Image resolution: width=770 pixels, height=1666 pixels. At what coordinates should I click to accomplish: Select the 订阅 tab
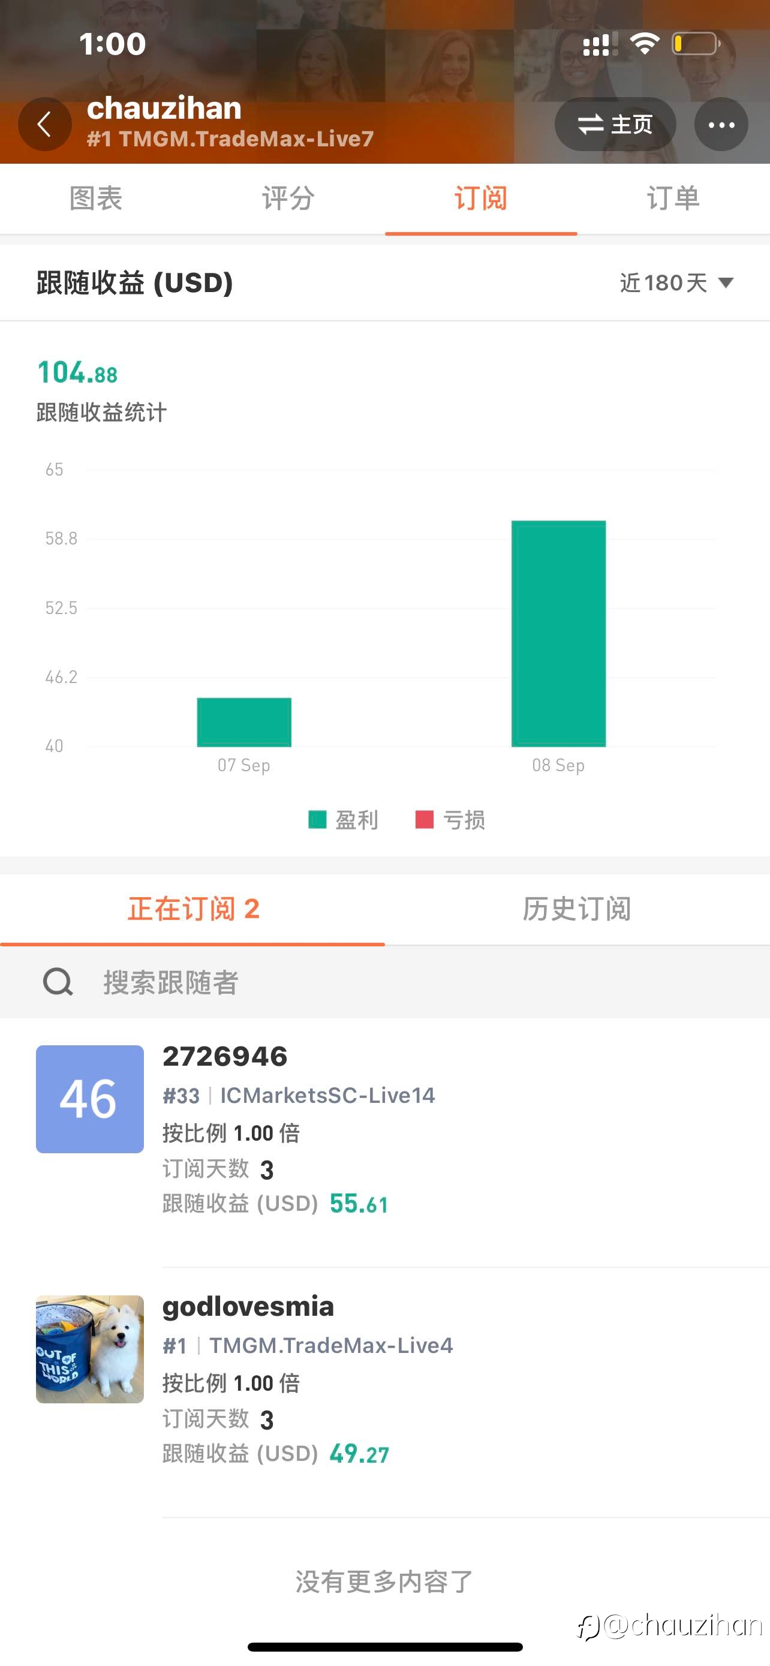tap(481, 199)
